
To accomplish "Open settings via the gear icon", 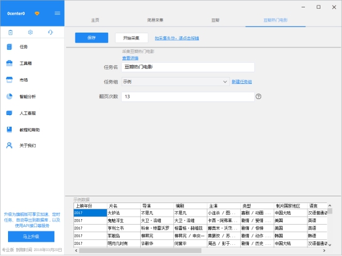I will pyautogui.click(x=30, y=32).
